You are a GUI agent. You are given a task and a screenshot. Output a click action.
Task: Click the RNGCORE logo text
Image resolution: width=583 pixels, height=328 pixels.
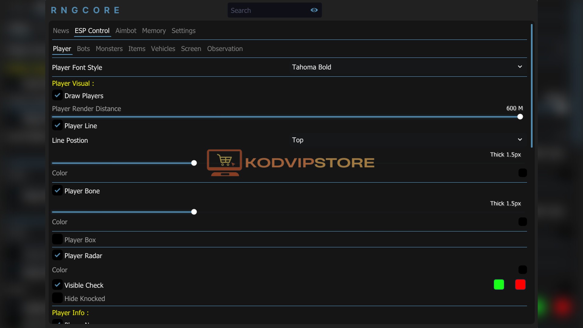tap(85, 10)
